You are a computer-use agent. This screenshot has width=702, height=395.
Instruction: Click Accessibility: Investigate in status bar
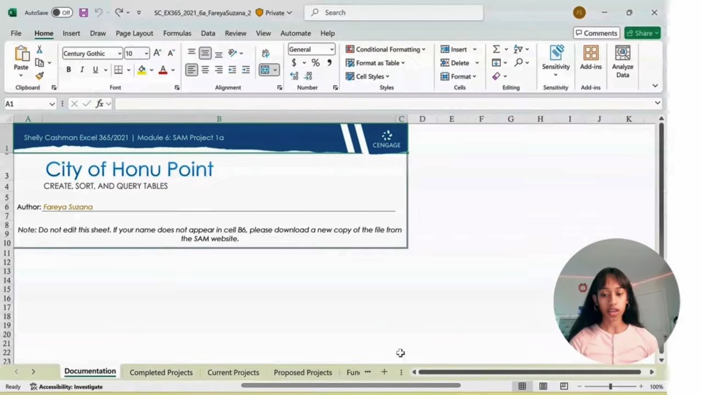66,386
